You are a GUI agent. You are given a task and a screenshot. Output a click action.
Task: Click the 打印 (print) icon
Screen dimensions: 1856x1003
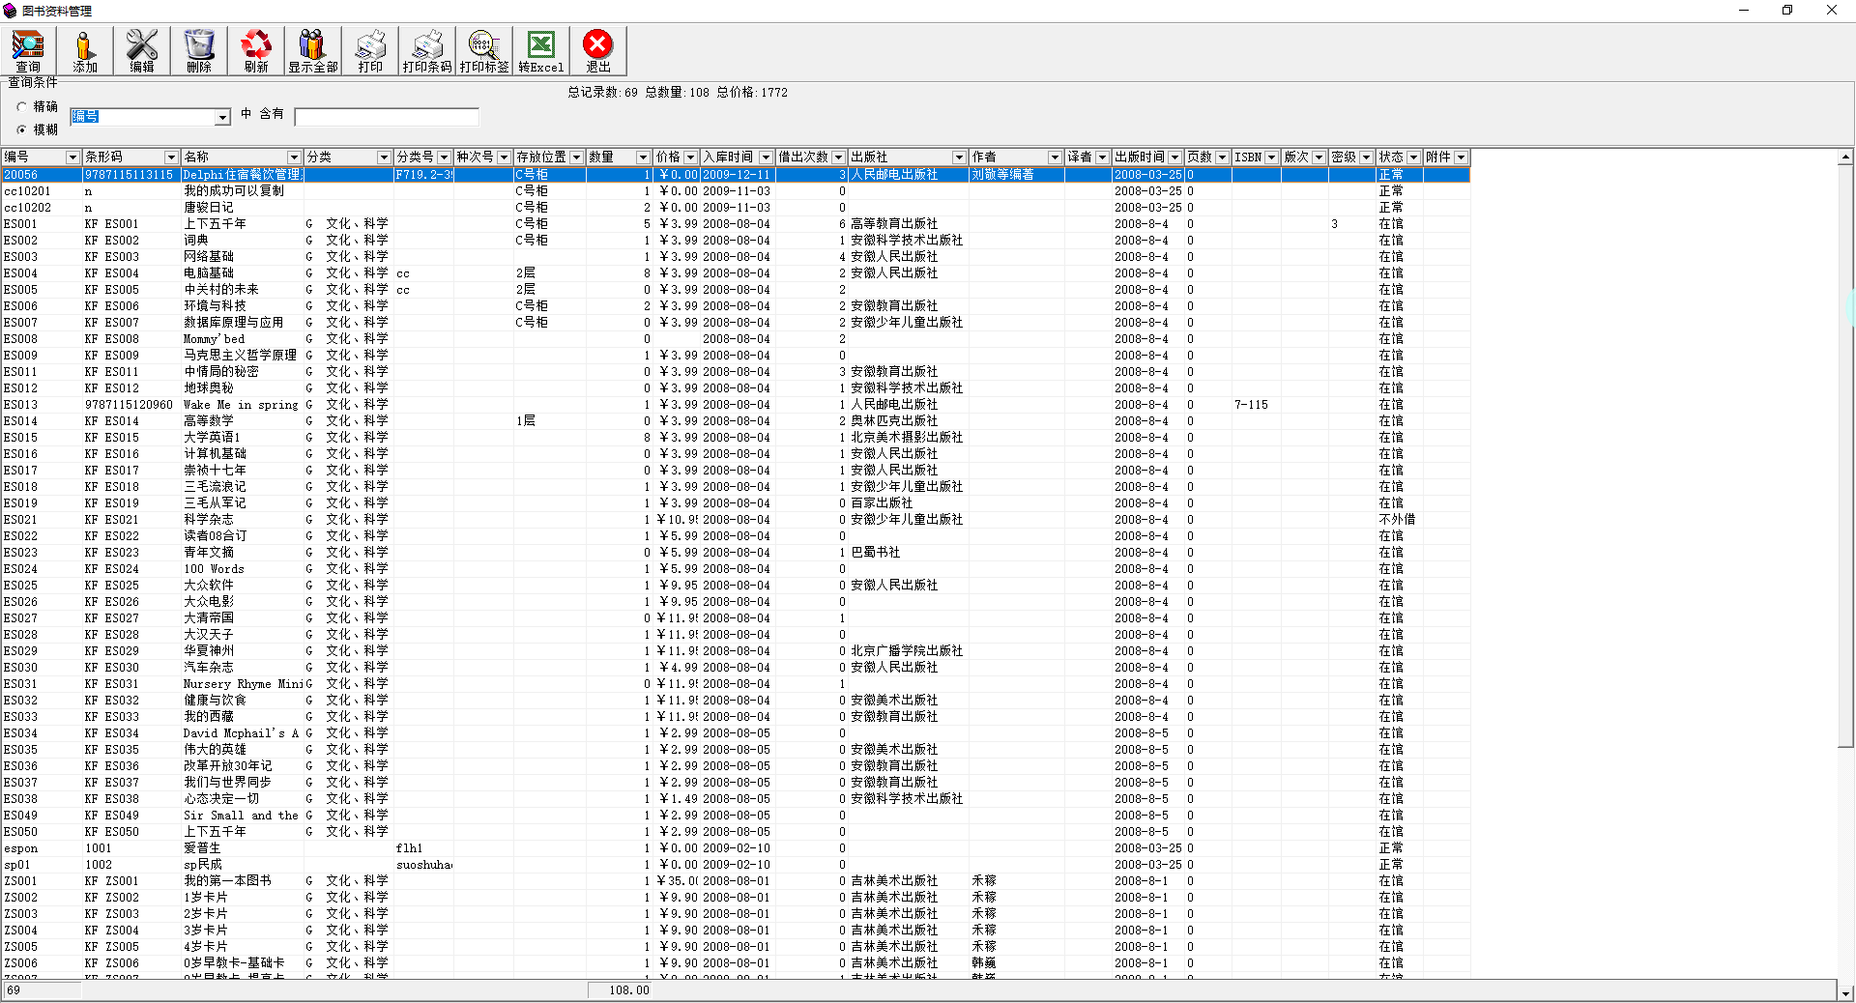point(370,51)
